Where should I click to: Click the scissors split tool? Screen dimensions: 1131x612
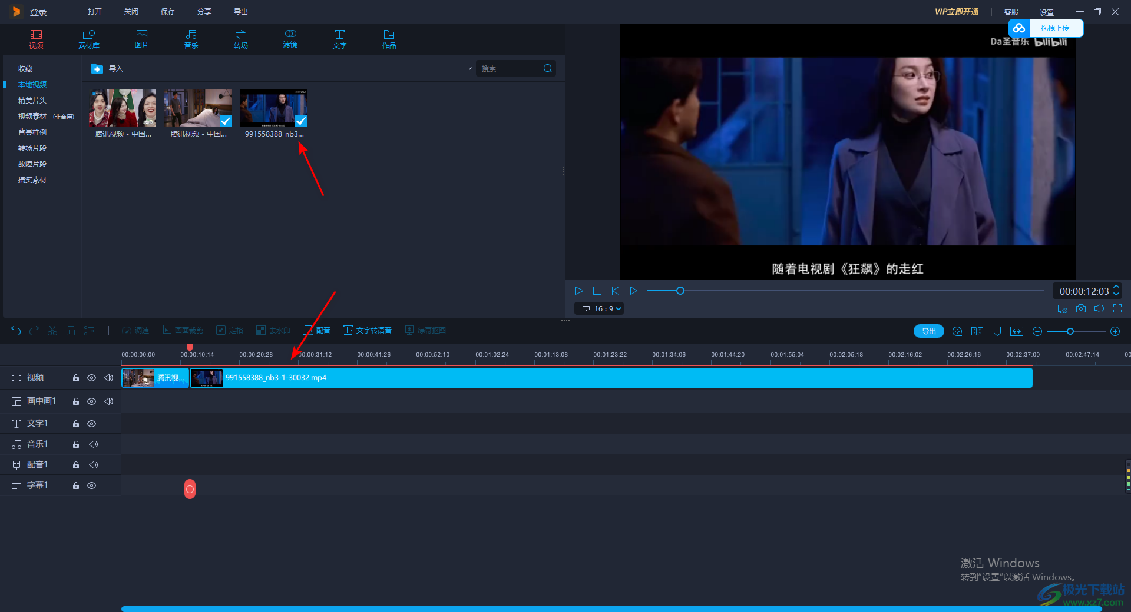[52, 331]
